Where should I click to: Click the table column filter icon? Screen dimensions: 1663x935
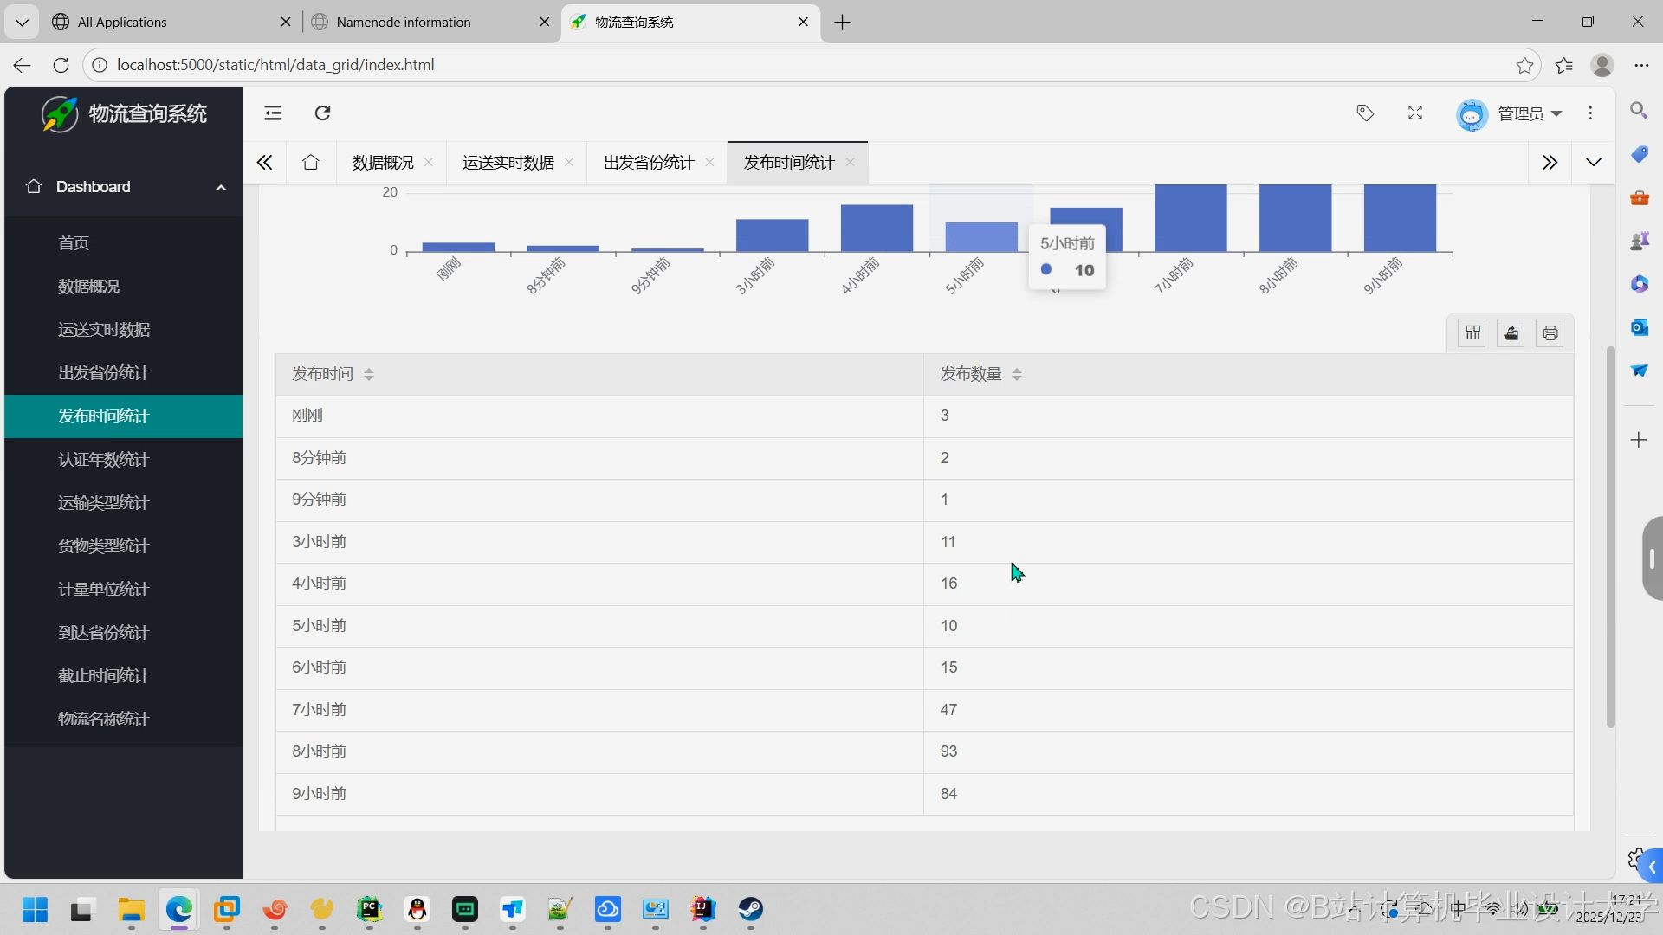(1472, 333)
